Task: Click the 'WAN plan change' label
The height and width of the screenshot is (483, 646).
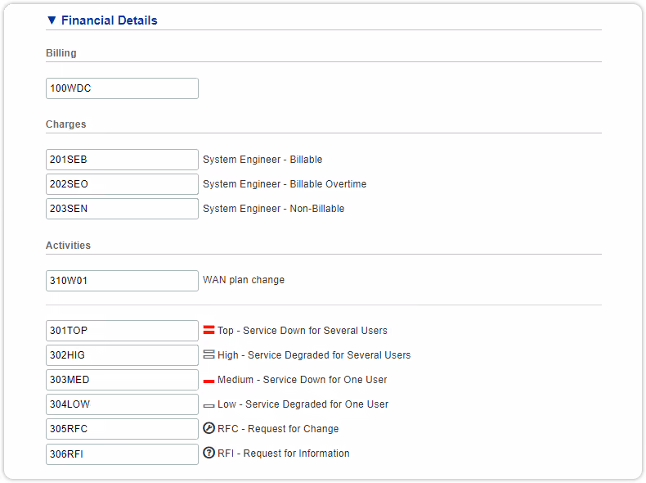Action: click(244, 280)
